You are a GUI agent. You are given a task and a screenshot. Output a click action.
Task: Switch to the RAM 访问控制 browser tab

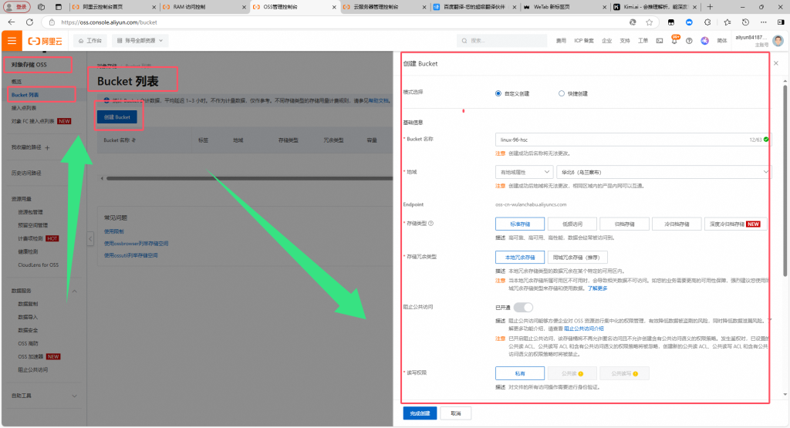pos(201,7)
